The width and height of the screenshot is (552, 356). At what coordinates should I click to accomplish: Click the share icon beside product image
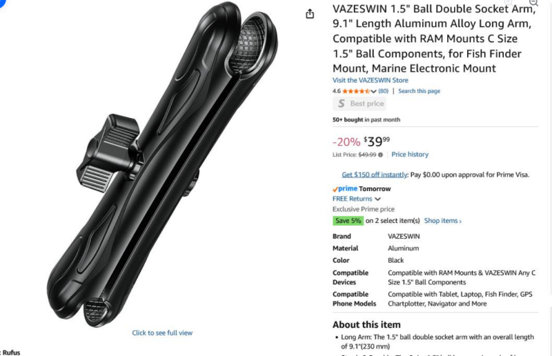click(x=310, y=14)
